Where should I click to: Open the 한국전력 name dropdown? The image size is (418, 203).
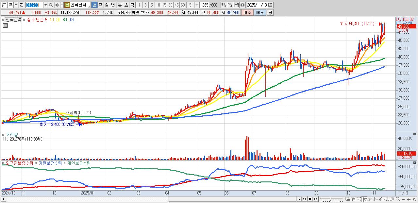click(89, 6)
